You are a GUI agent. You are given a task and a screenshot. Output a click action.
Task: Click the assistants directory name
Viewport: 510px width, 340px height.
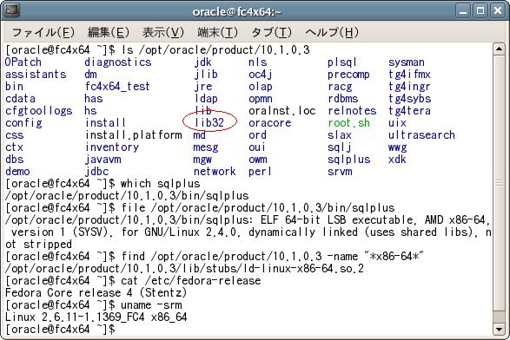click(x=36, y=75)
